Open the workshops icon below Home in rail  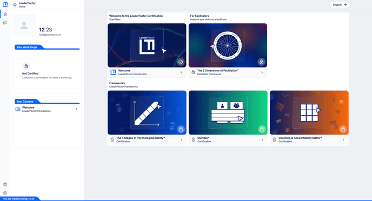5,23
